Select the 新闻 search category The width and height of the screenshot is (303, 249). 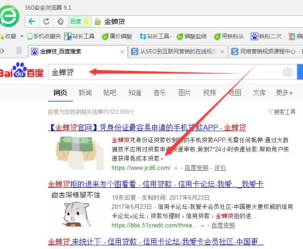pos(85,93)
